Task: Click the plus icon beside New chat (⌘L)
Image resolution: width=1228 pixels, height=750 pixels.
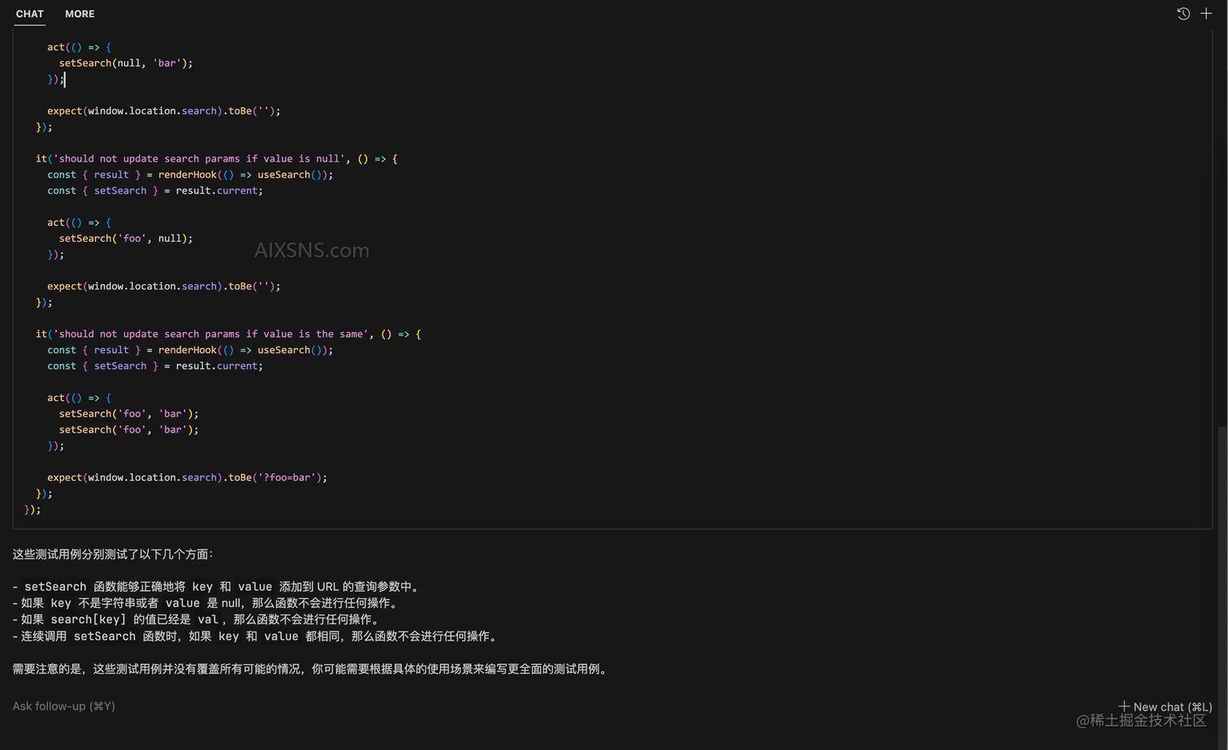Action: [x=1126, y=706]
